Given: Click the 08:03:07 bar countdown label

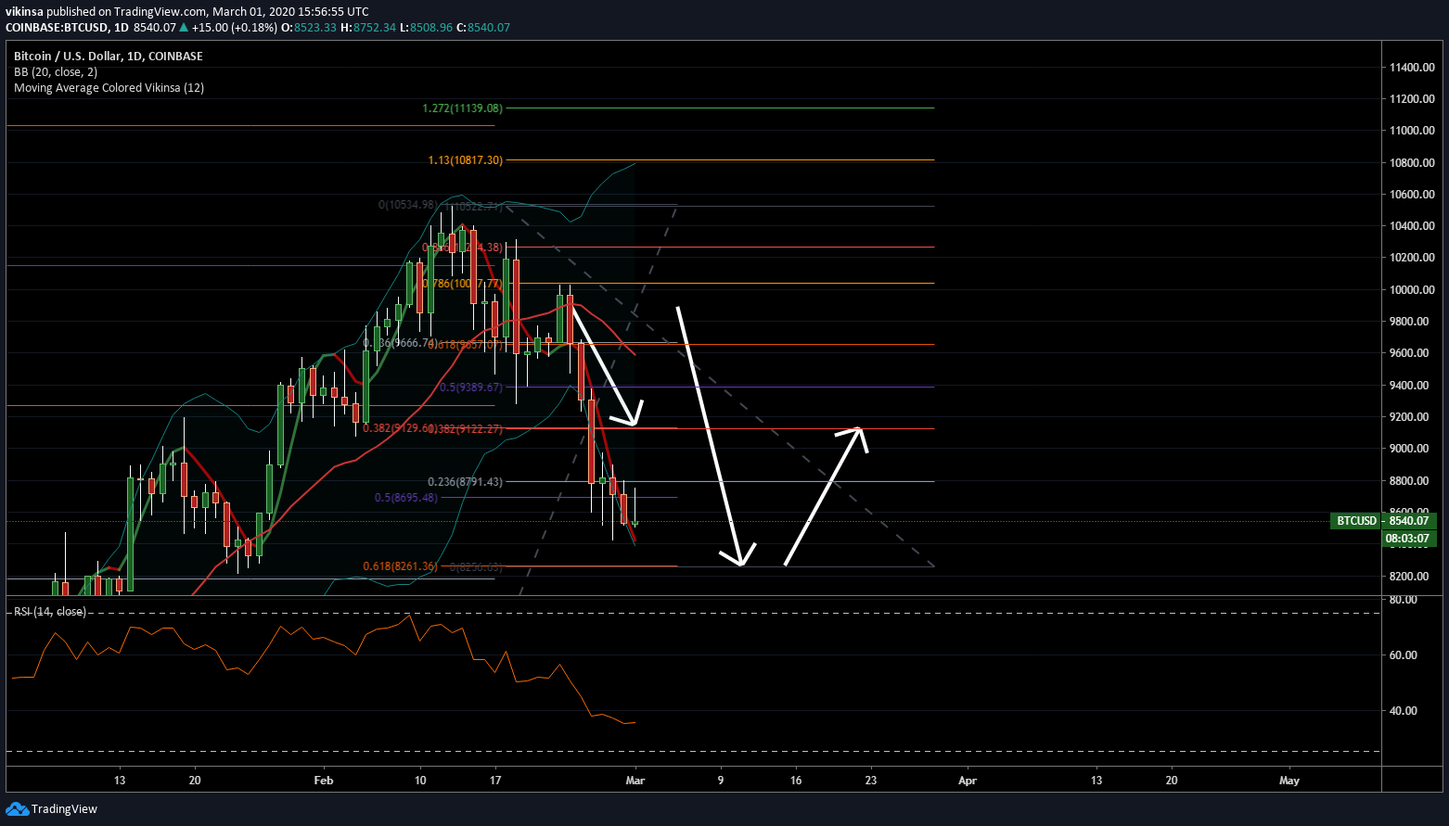Looking at the screenshot, I should [x=1409, y=539].
